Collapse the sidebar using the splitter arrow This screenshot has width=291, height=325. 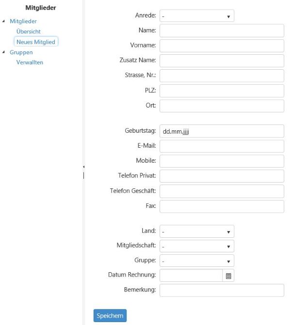click(83, 167)
